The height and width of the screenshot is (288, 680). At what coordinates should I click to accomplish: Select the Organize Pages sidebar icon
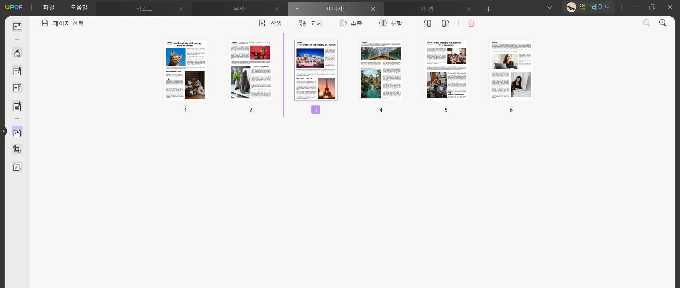tap(17, 132)
